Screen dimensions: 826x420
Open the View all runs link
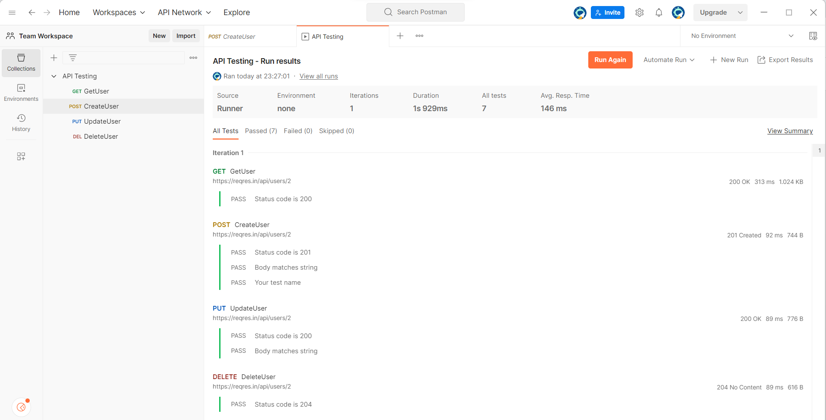point(318,76)
